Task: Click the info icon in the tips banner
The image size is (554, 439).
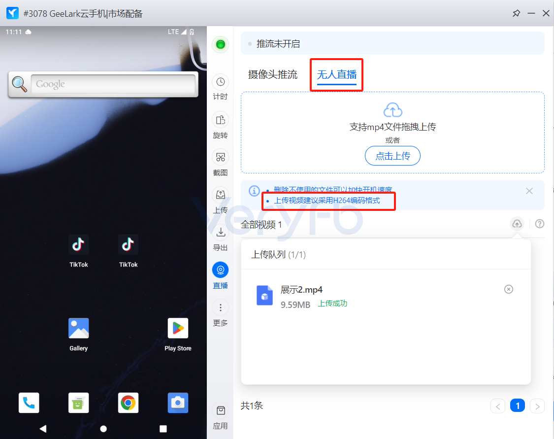Action: tap(254, 191)
